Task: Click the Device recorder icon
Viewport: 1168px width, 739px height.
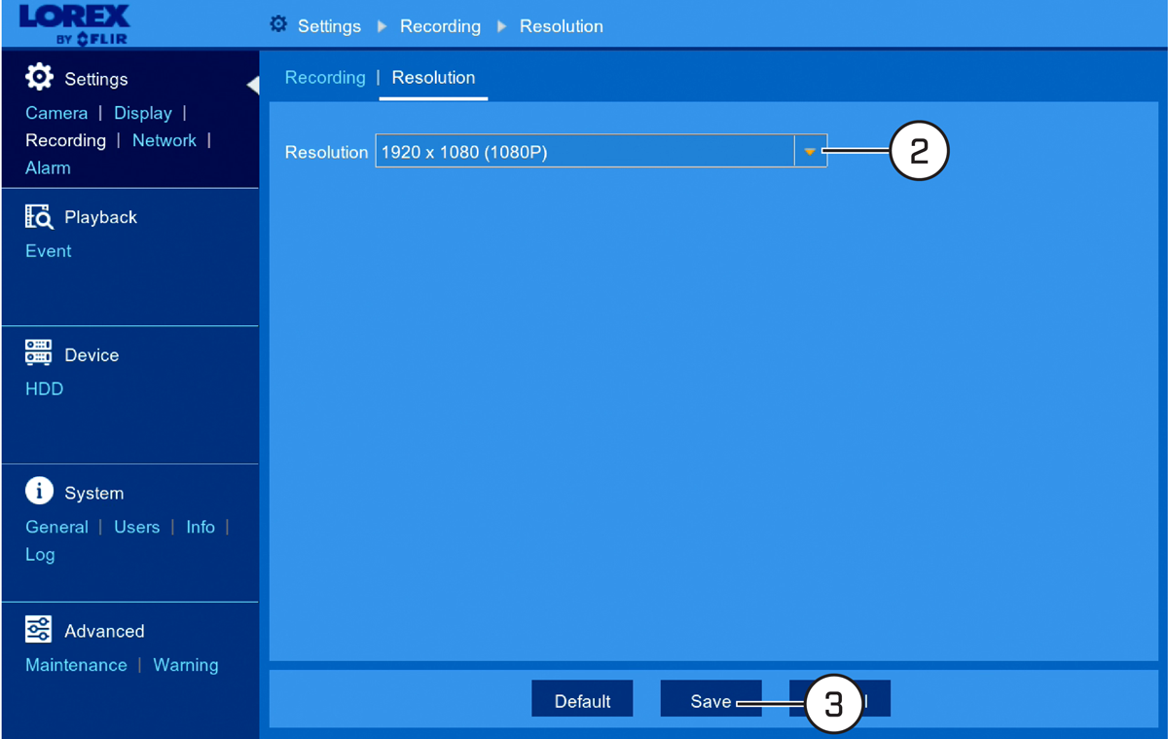Action: click(39, 353)
